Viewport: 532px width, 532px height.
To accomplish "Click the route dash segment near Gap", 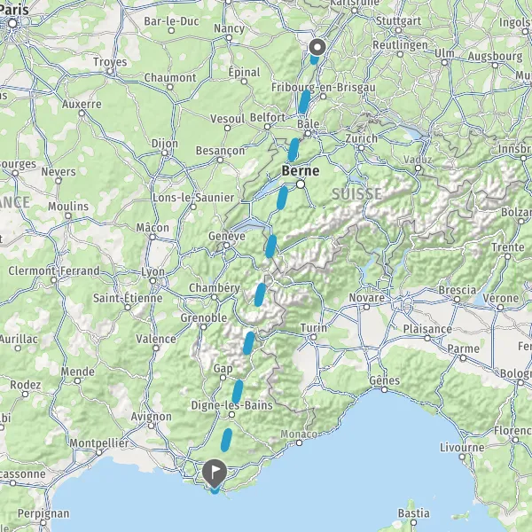I will click(x=238, y=392).
